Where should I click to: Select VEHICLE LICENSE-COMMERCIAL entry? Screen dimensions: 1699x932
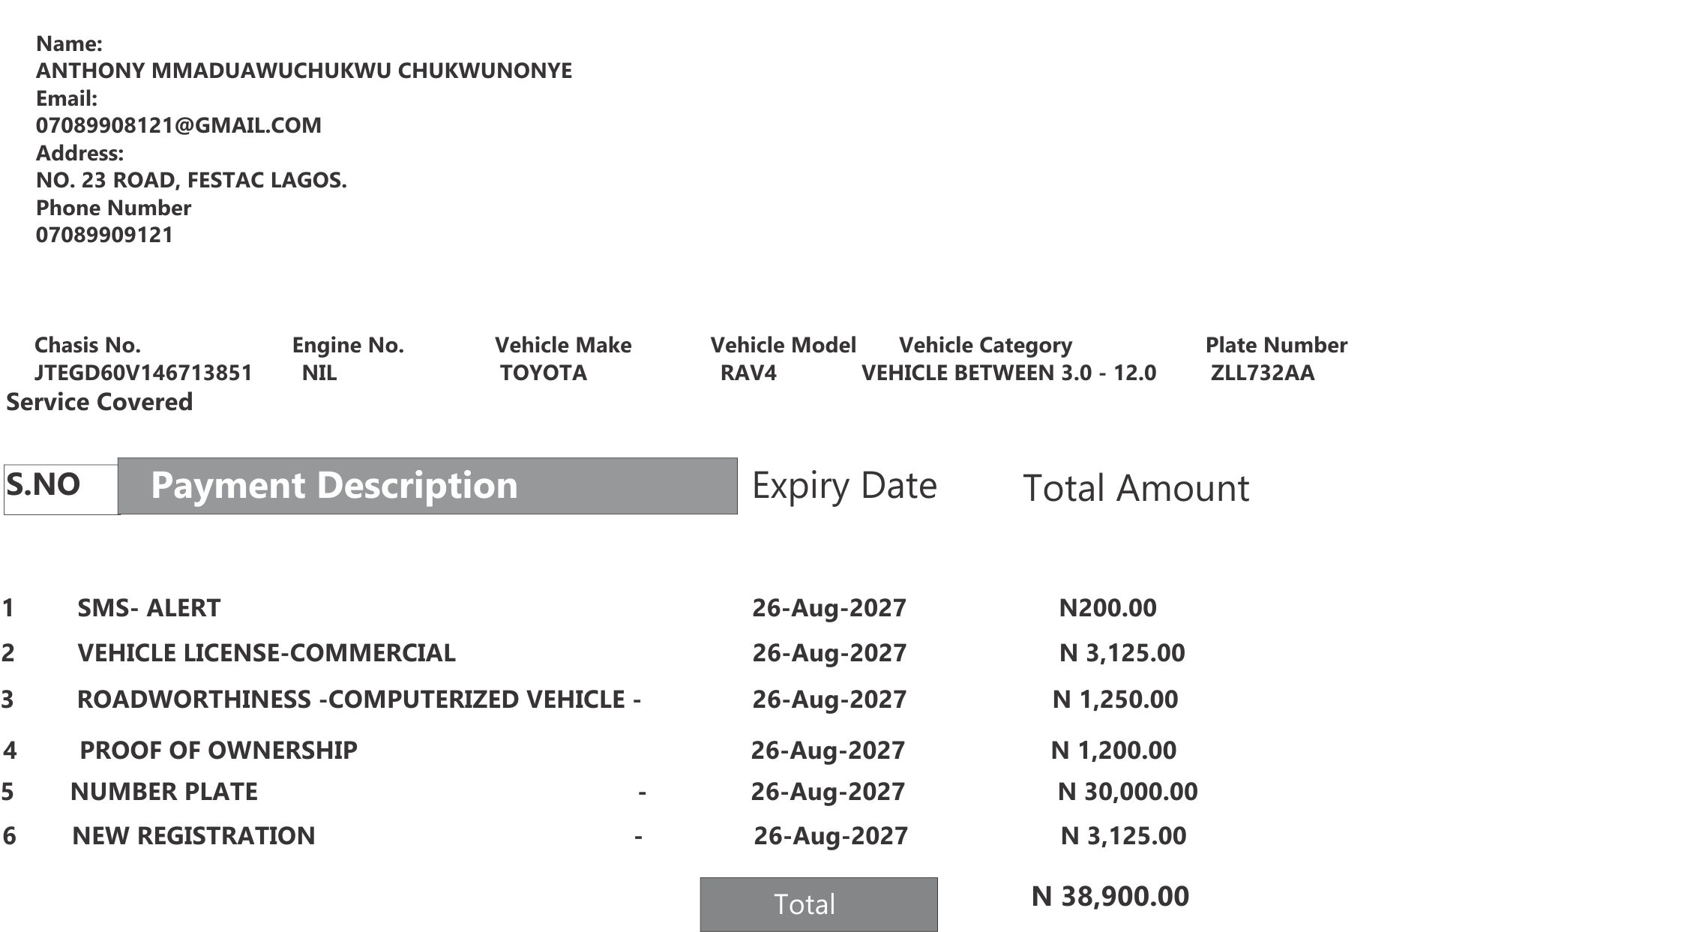tap(266, 653)
